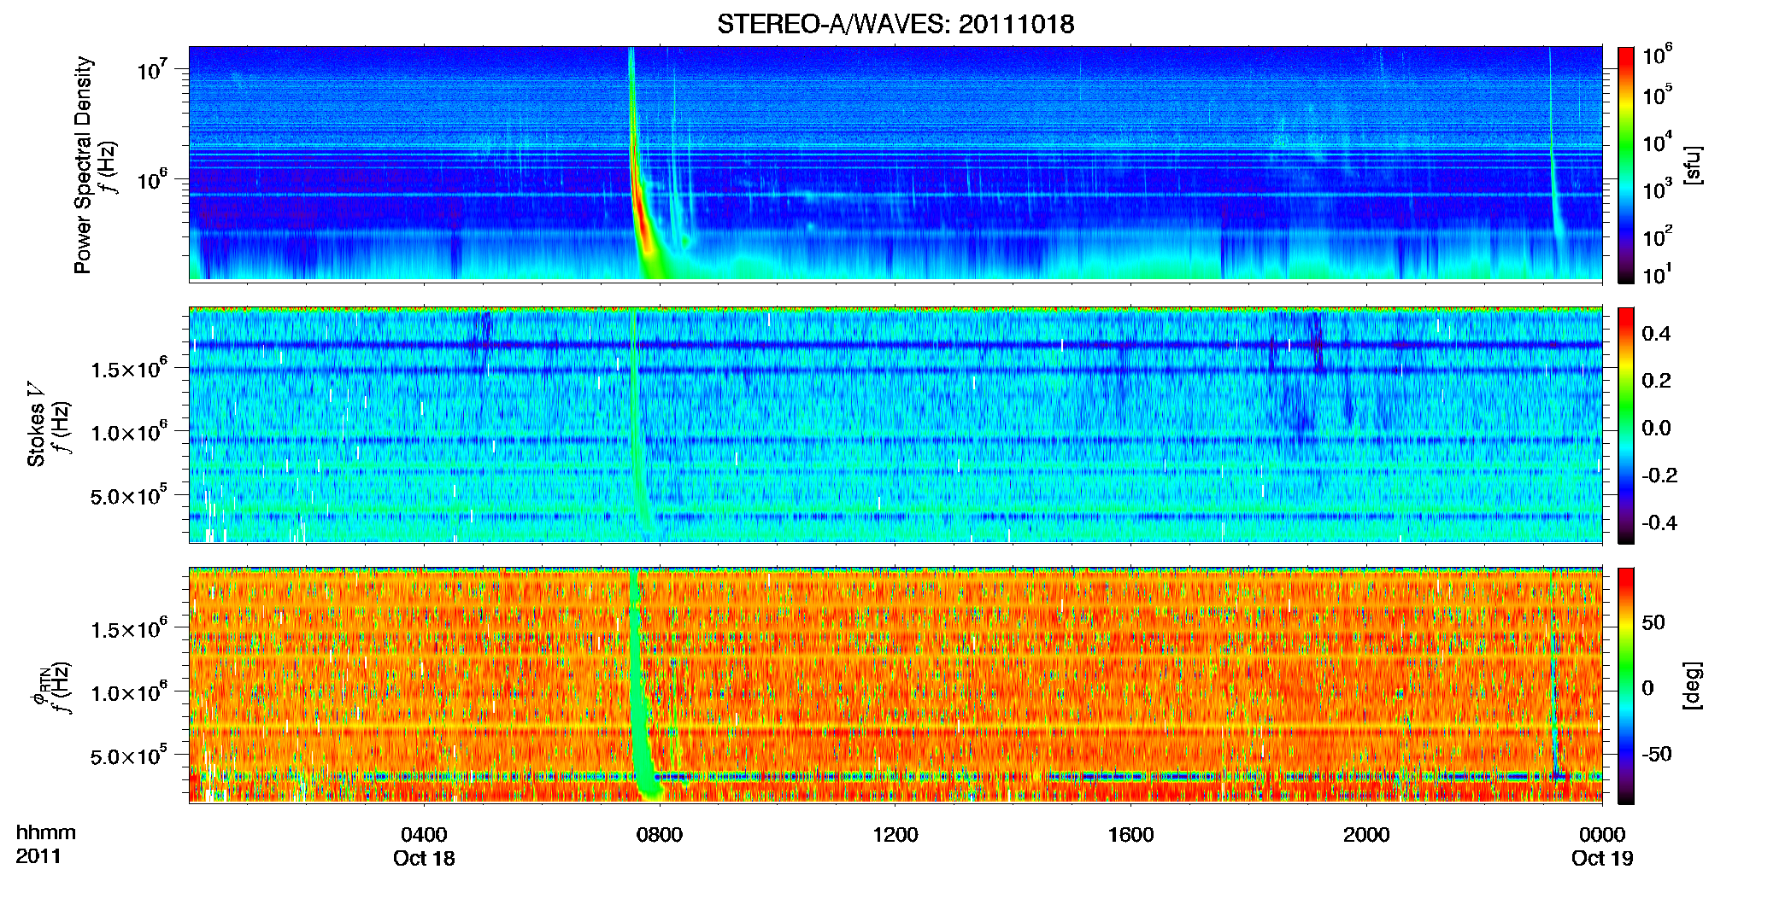1791x922 pixels.
Task: Click the 0000 time tick label
Action: pyautogui.click(x=1602, y=834)
